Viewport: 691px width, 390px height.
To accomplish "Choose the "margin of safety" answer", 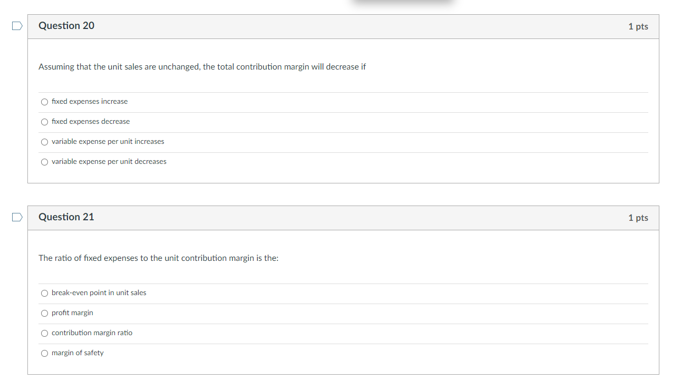I will click(44, 353).
